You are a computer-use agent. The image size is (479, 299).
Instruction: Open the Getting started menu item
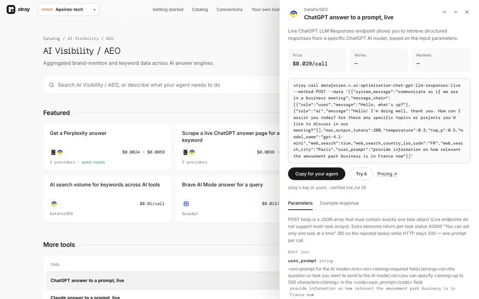pos(168,9)
